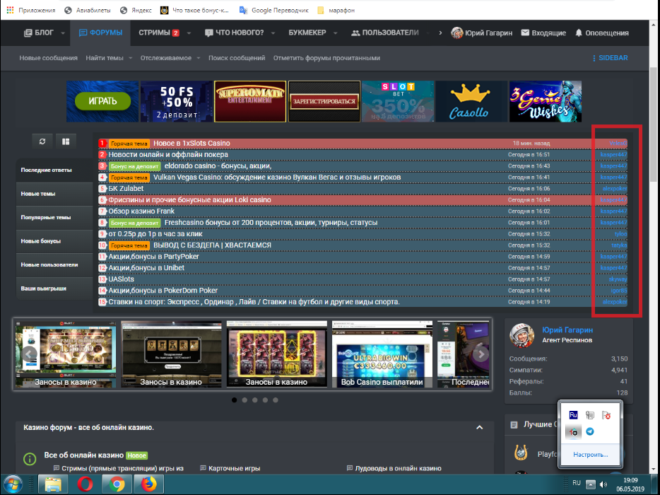Viewport: 660px width, 495px height.
Task: Switch to the Ваши выигрыши tab
Action: (x=54, y=289)
